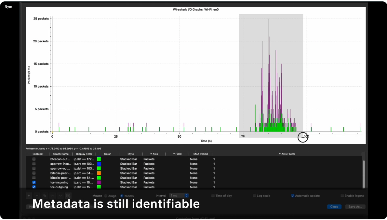Move selected graph up with arrow icon
Screen dimensions: 387x220
[52, 196]
